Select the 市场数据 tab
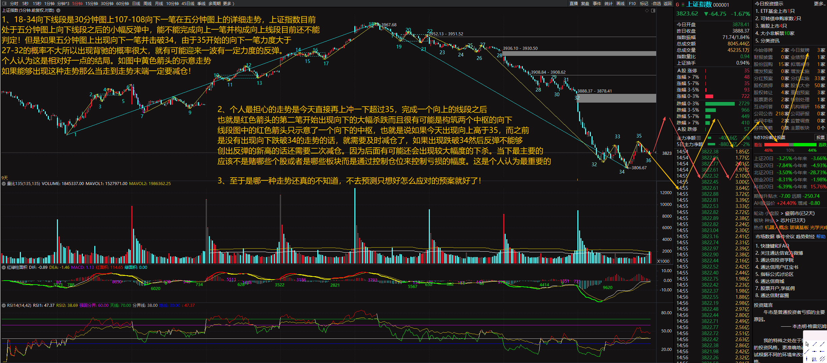The width and height of the screenshot is (827, 363). [765, 237]
